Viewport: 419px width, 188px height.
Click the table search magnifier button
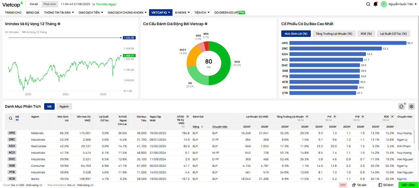pos(11,118)
